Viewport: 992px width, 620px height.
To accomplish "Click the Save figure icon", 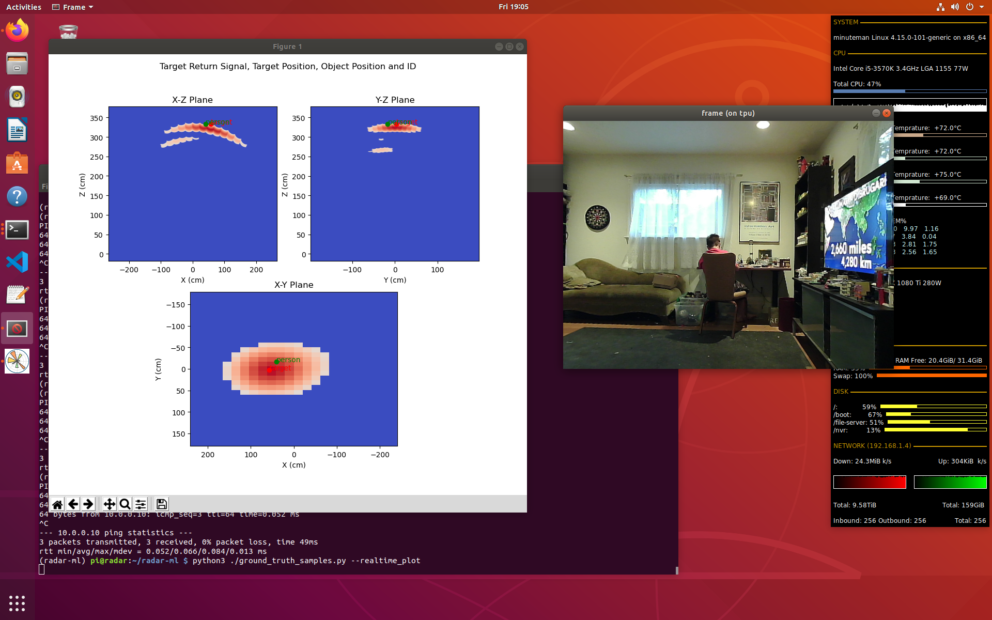I will pos(161,504).
